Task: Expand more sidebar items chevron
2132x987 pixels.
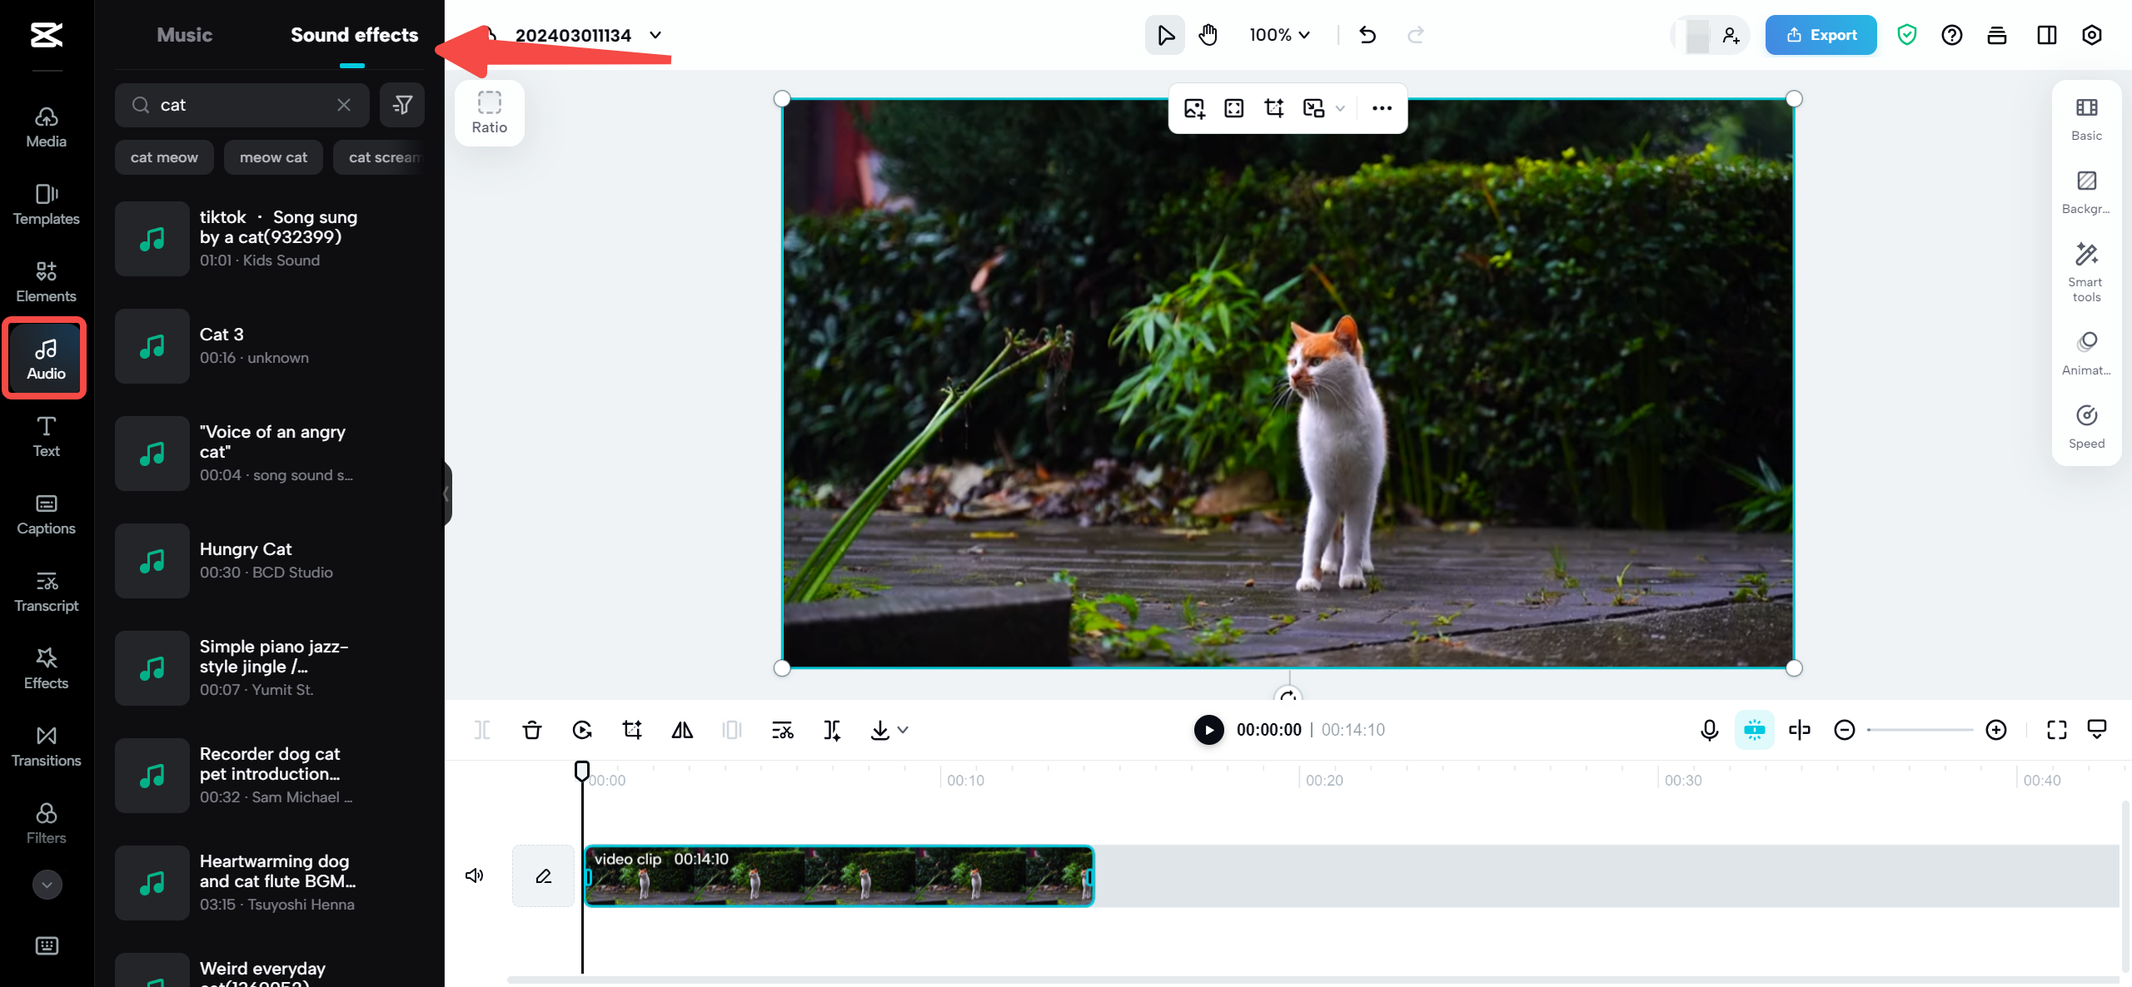Action: point(47,885)
